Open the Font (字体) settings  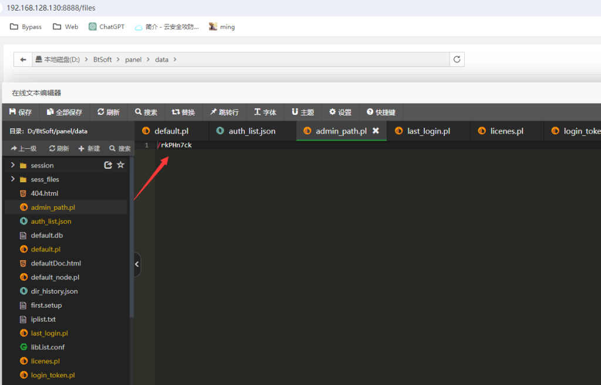click(x=265, y=112)
